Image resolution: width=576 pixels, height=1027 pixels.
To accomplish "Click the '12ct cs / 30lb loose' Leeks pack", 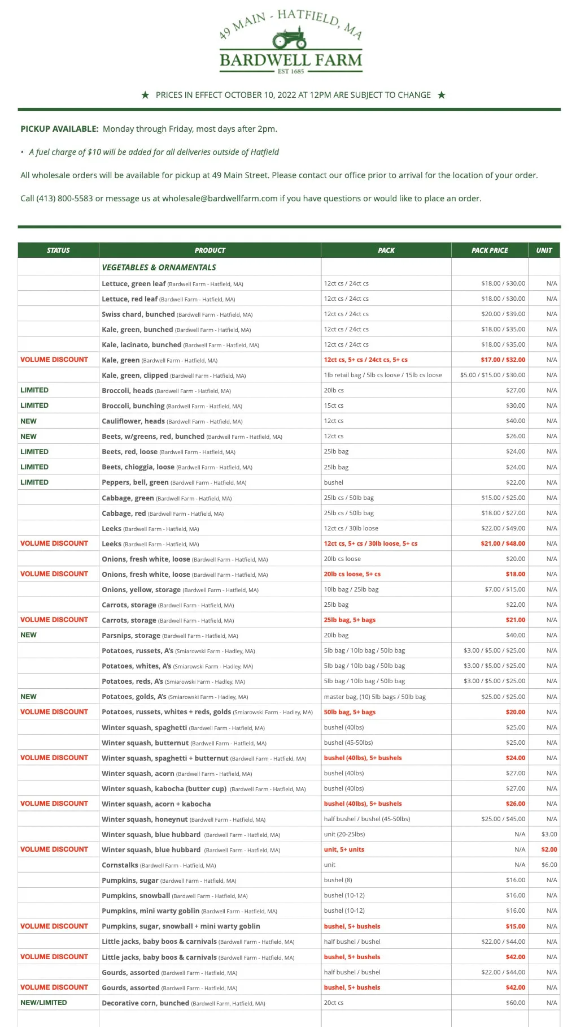I will (x=351, y=528).
